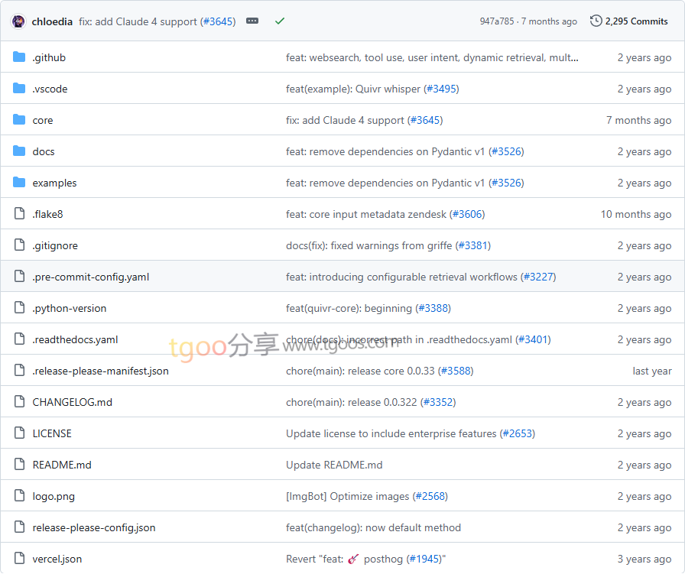The height and width of the screenshot is (574, 685).
Task: Click the .flake8 file icon
Action: coord(19,214)
